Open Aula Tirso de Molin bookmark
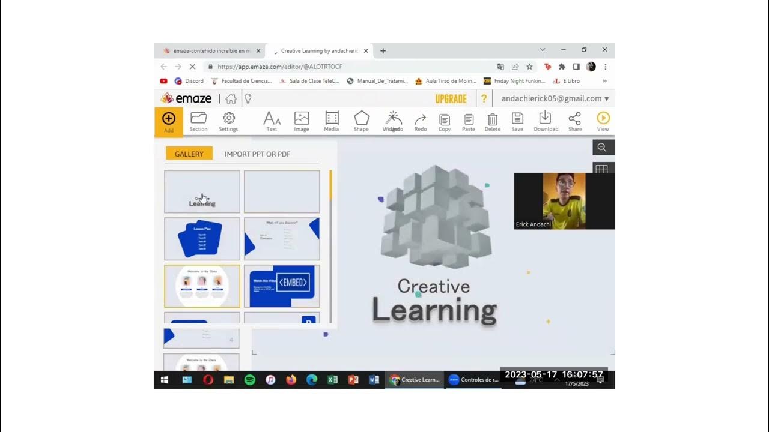769x432 pixels. pos(446,81)
